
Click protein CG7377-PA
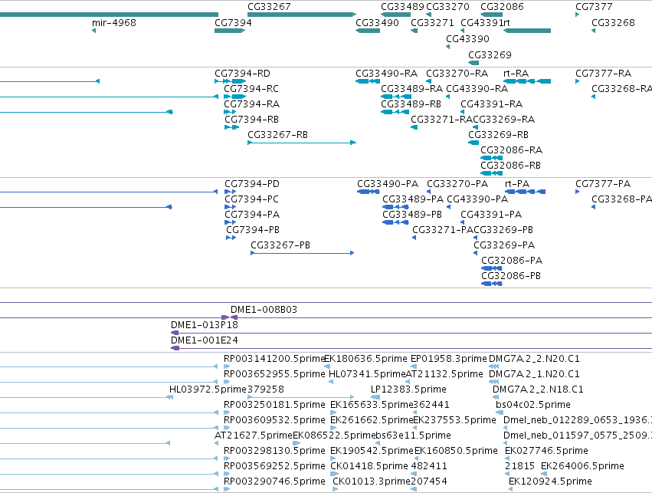click(x=602, y=184)
